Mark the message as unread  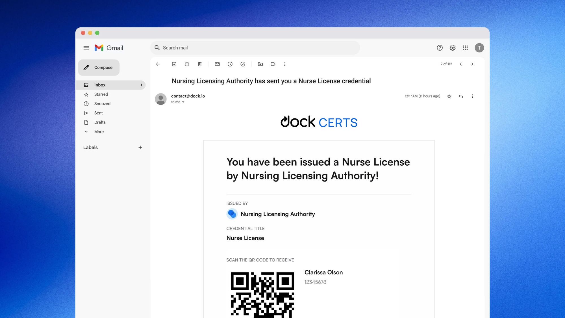(217, 64)
